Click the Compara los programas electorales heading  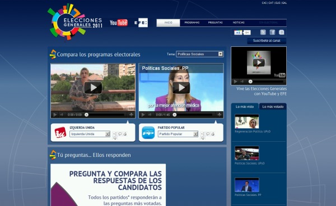click(x=99, y=55)
